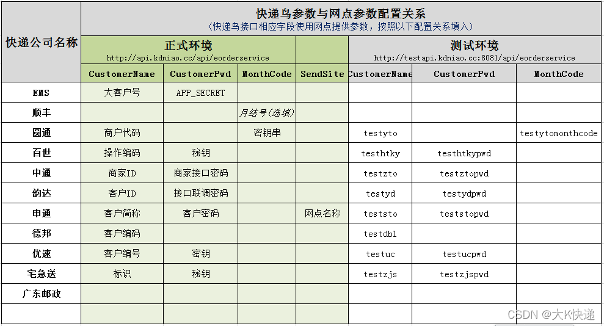Click the testyto cell
Image resolution: width=604 pixels, height=326 pixels.
click(x=380, y=133)
